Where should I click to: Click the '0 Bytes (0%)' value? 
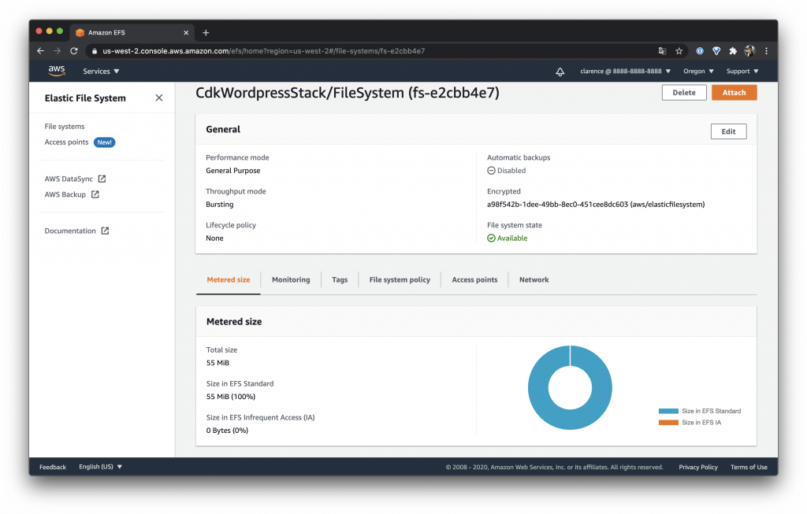[227, 431]
